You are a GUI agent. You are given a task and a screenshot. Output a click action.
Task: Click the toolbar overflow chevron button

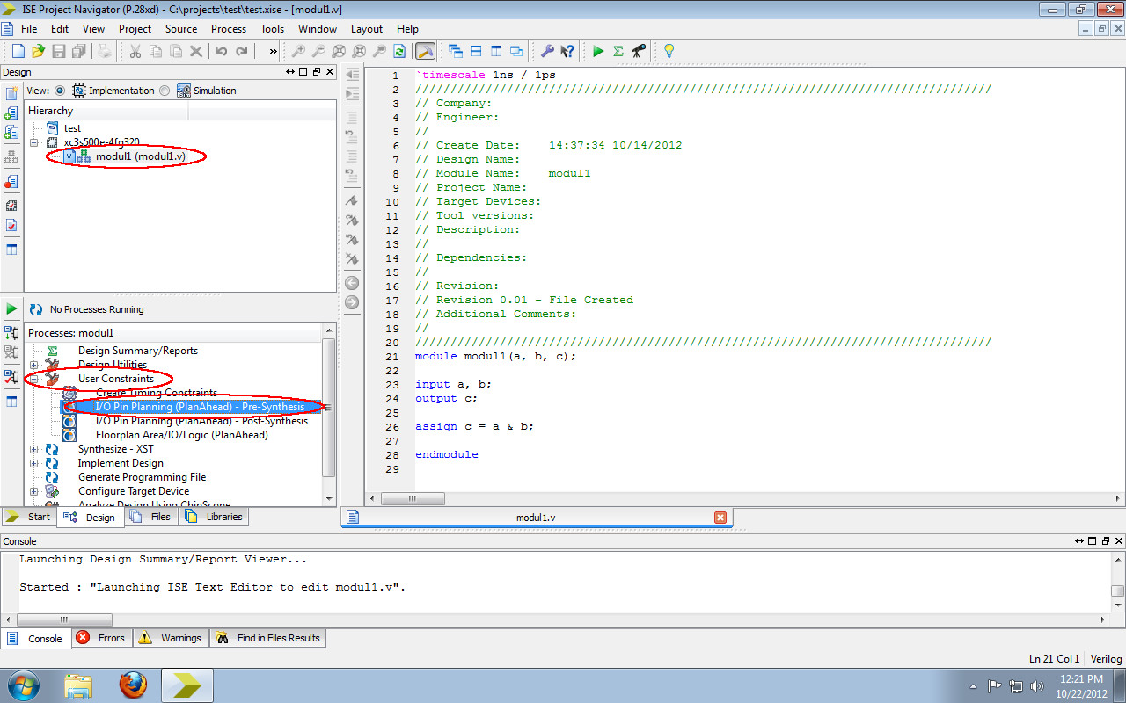pyautogui.click(x=274, y=50)
